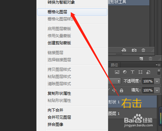Viewport: 162px width, 131px height.
Task: Filter layers by adjustment layers icon
Action: [125, 72]
